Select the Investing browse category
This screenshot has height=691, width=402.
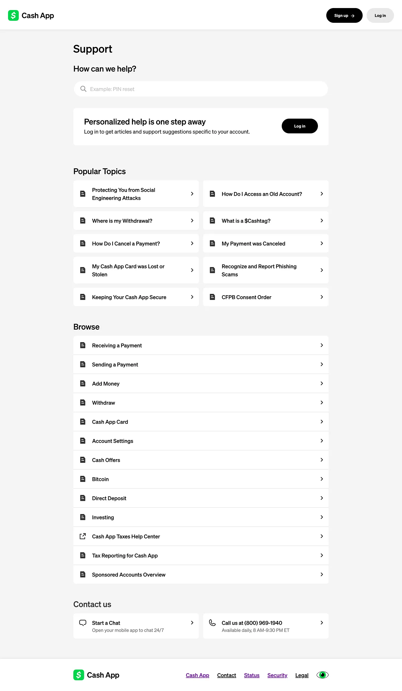click(103, 517)
